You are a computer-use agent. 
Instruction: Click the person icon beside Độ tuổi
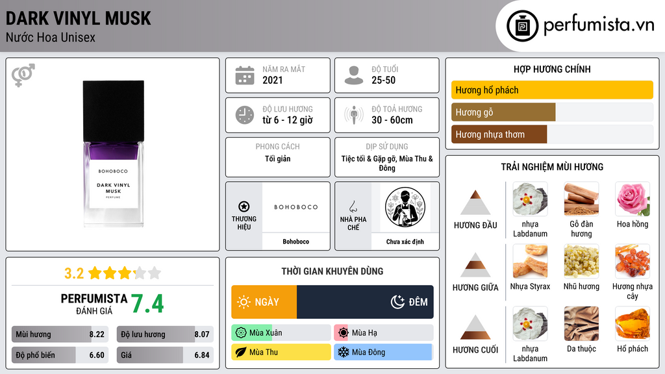click(354, 75)
